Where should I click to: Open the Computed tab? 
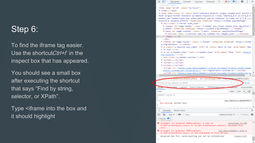172,87
